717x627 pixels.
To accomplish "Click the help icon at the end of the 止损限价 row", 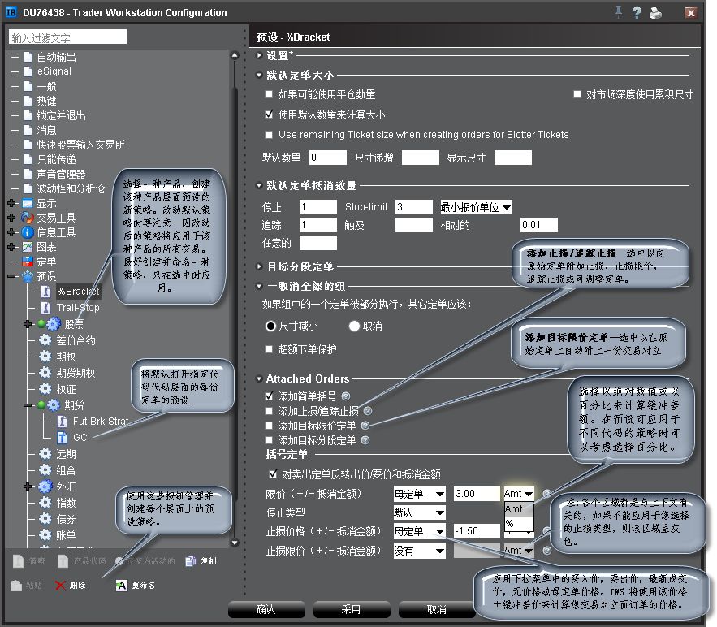I will click(x=547, y=551).
